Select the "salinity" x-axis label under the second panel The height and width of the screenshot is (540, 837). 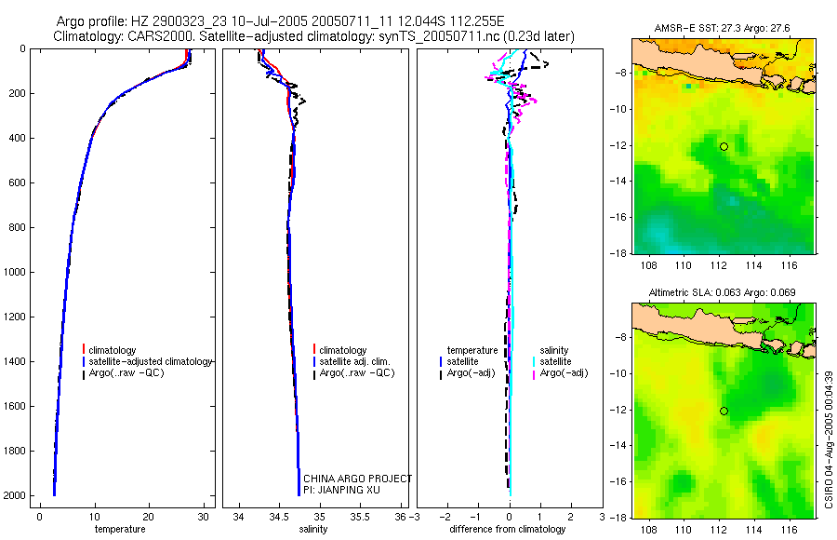pos(312,529)
